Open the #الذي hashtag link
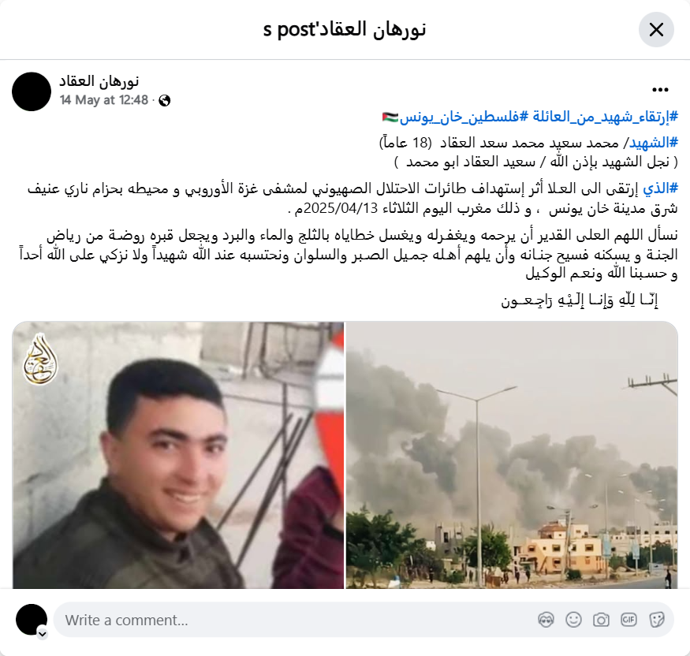The width and height of the screenshot is (690, 656). click(x=660, y=188)
